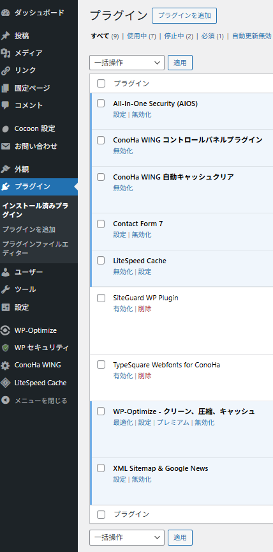The image size is (273, 552).
Task: Open プラグインを追加 submenu item
Action: pos(29,229)
